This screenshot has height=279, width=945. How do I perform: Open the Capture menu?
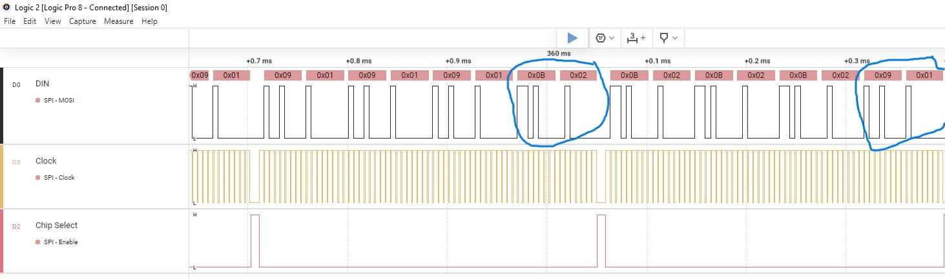click(83, 21)
